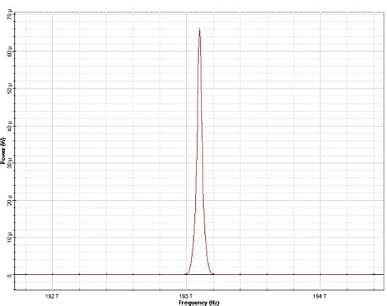
Task: Click the base of the pulse's falling edge
Action: point(212,274)
